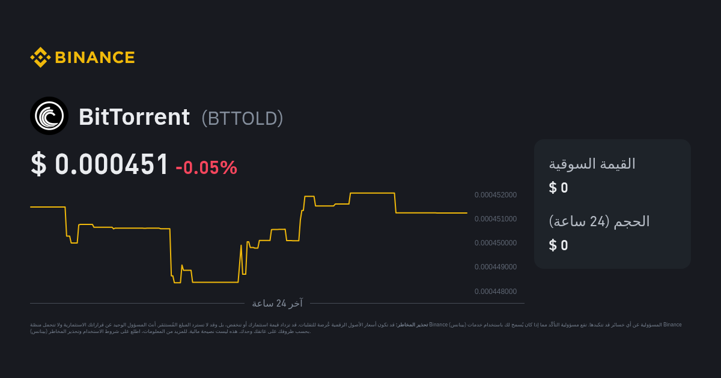This screenshot has height=378, width=721.
Task: Click the -0.05% price change indicator
Action: 207,167
